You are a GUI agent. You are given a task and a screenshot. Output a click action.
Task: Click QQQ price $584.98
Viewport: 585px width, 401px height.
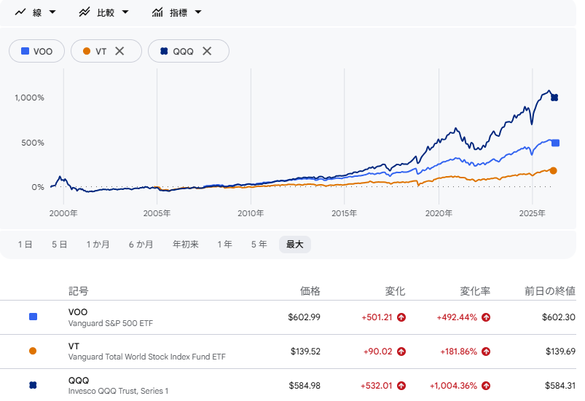click(x=305, y=386)
